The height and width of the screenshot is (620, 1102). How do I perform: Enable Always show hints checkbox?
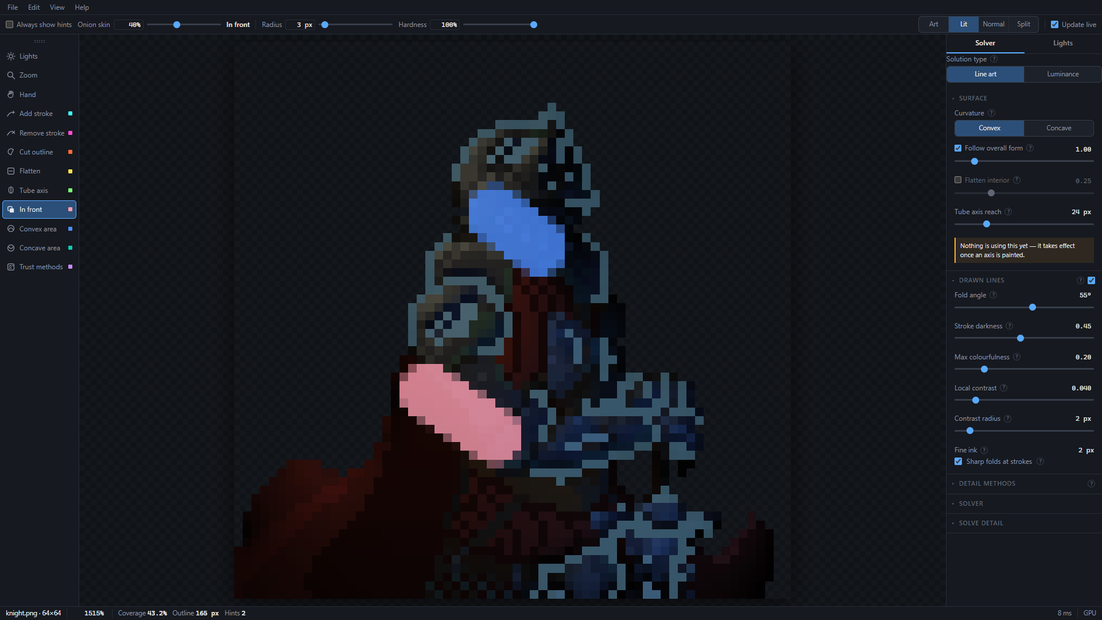[x=10, y=25]
